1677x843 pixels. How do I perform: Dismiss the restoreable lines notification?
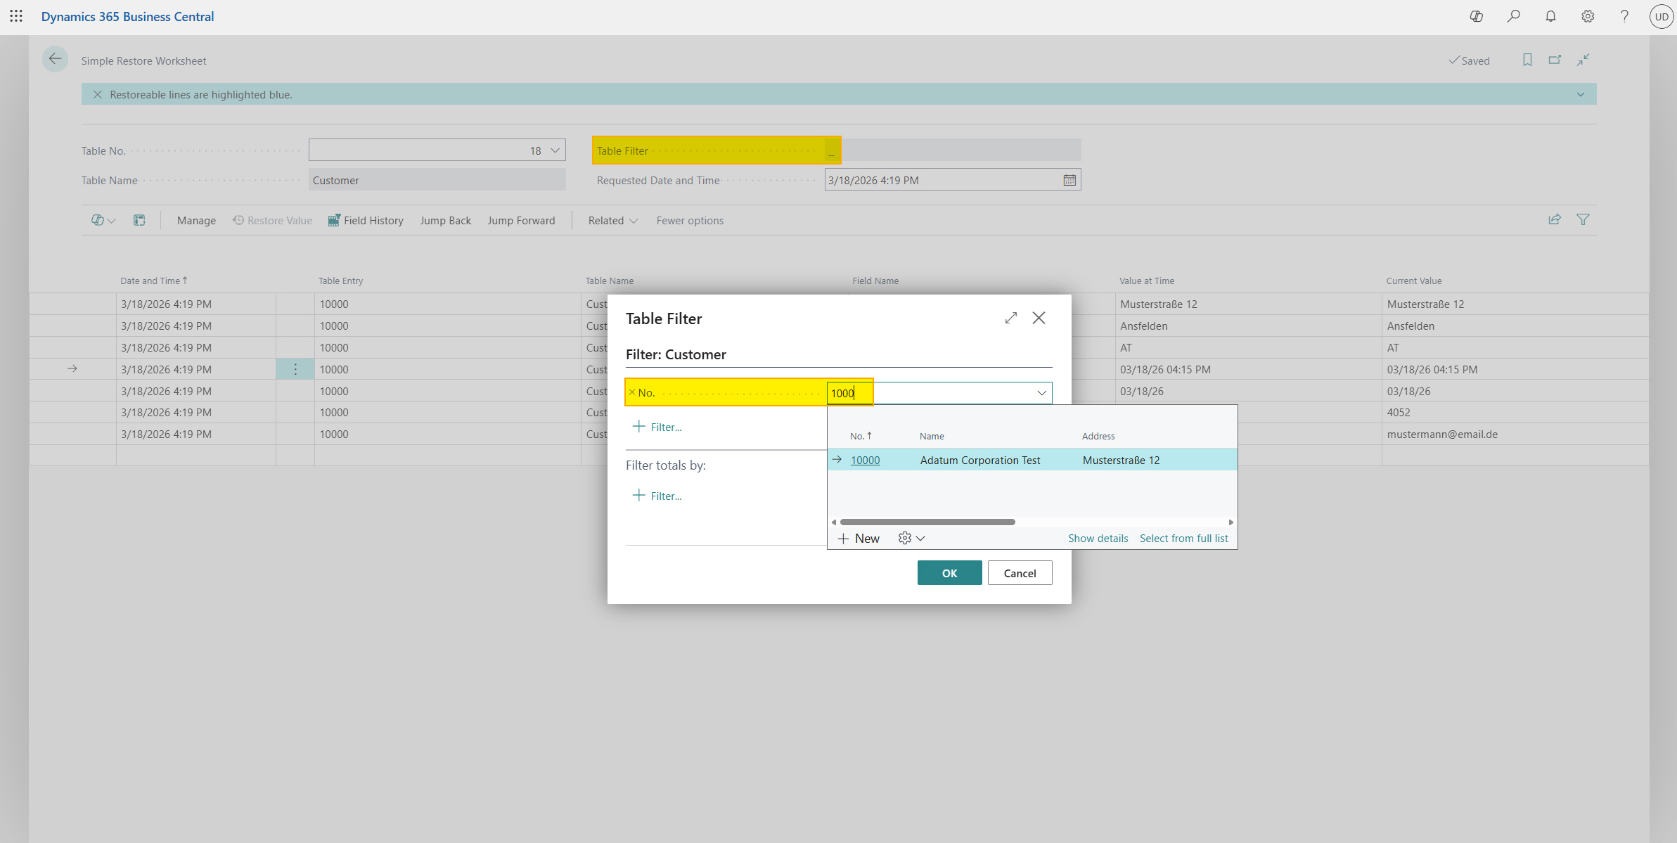[98, 95]
